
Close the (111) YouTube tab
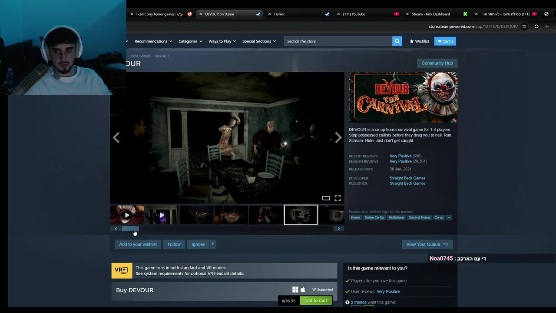(x=338, y=14)
